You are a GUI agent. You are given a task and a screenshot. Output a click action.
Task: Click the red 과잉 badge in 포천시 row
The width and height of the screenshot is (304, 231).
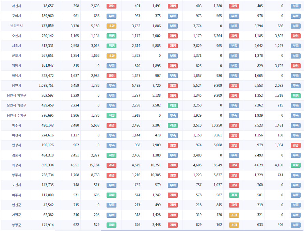pyautogui.click(x=234, y=185)
